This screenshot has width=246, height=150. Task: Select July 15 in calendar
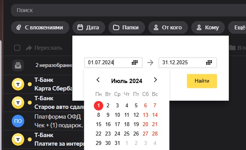coord(99,125)
